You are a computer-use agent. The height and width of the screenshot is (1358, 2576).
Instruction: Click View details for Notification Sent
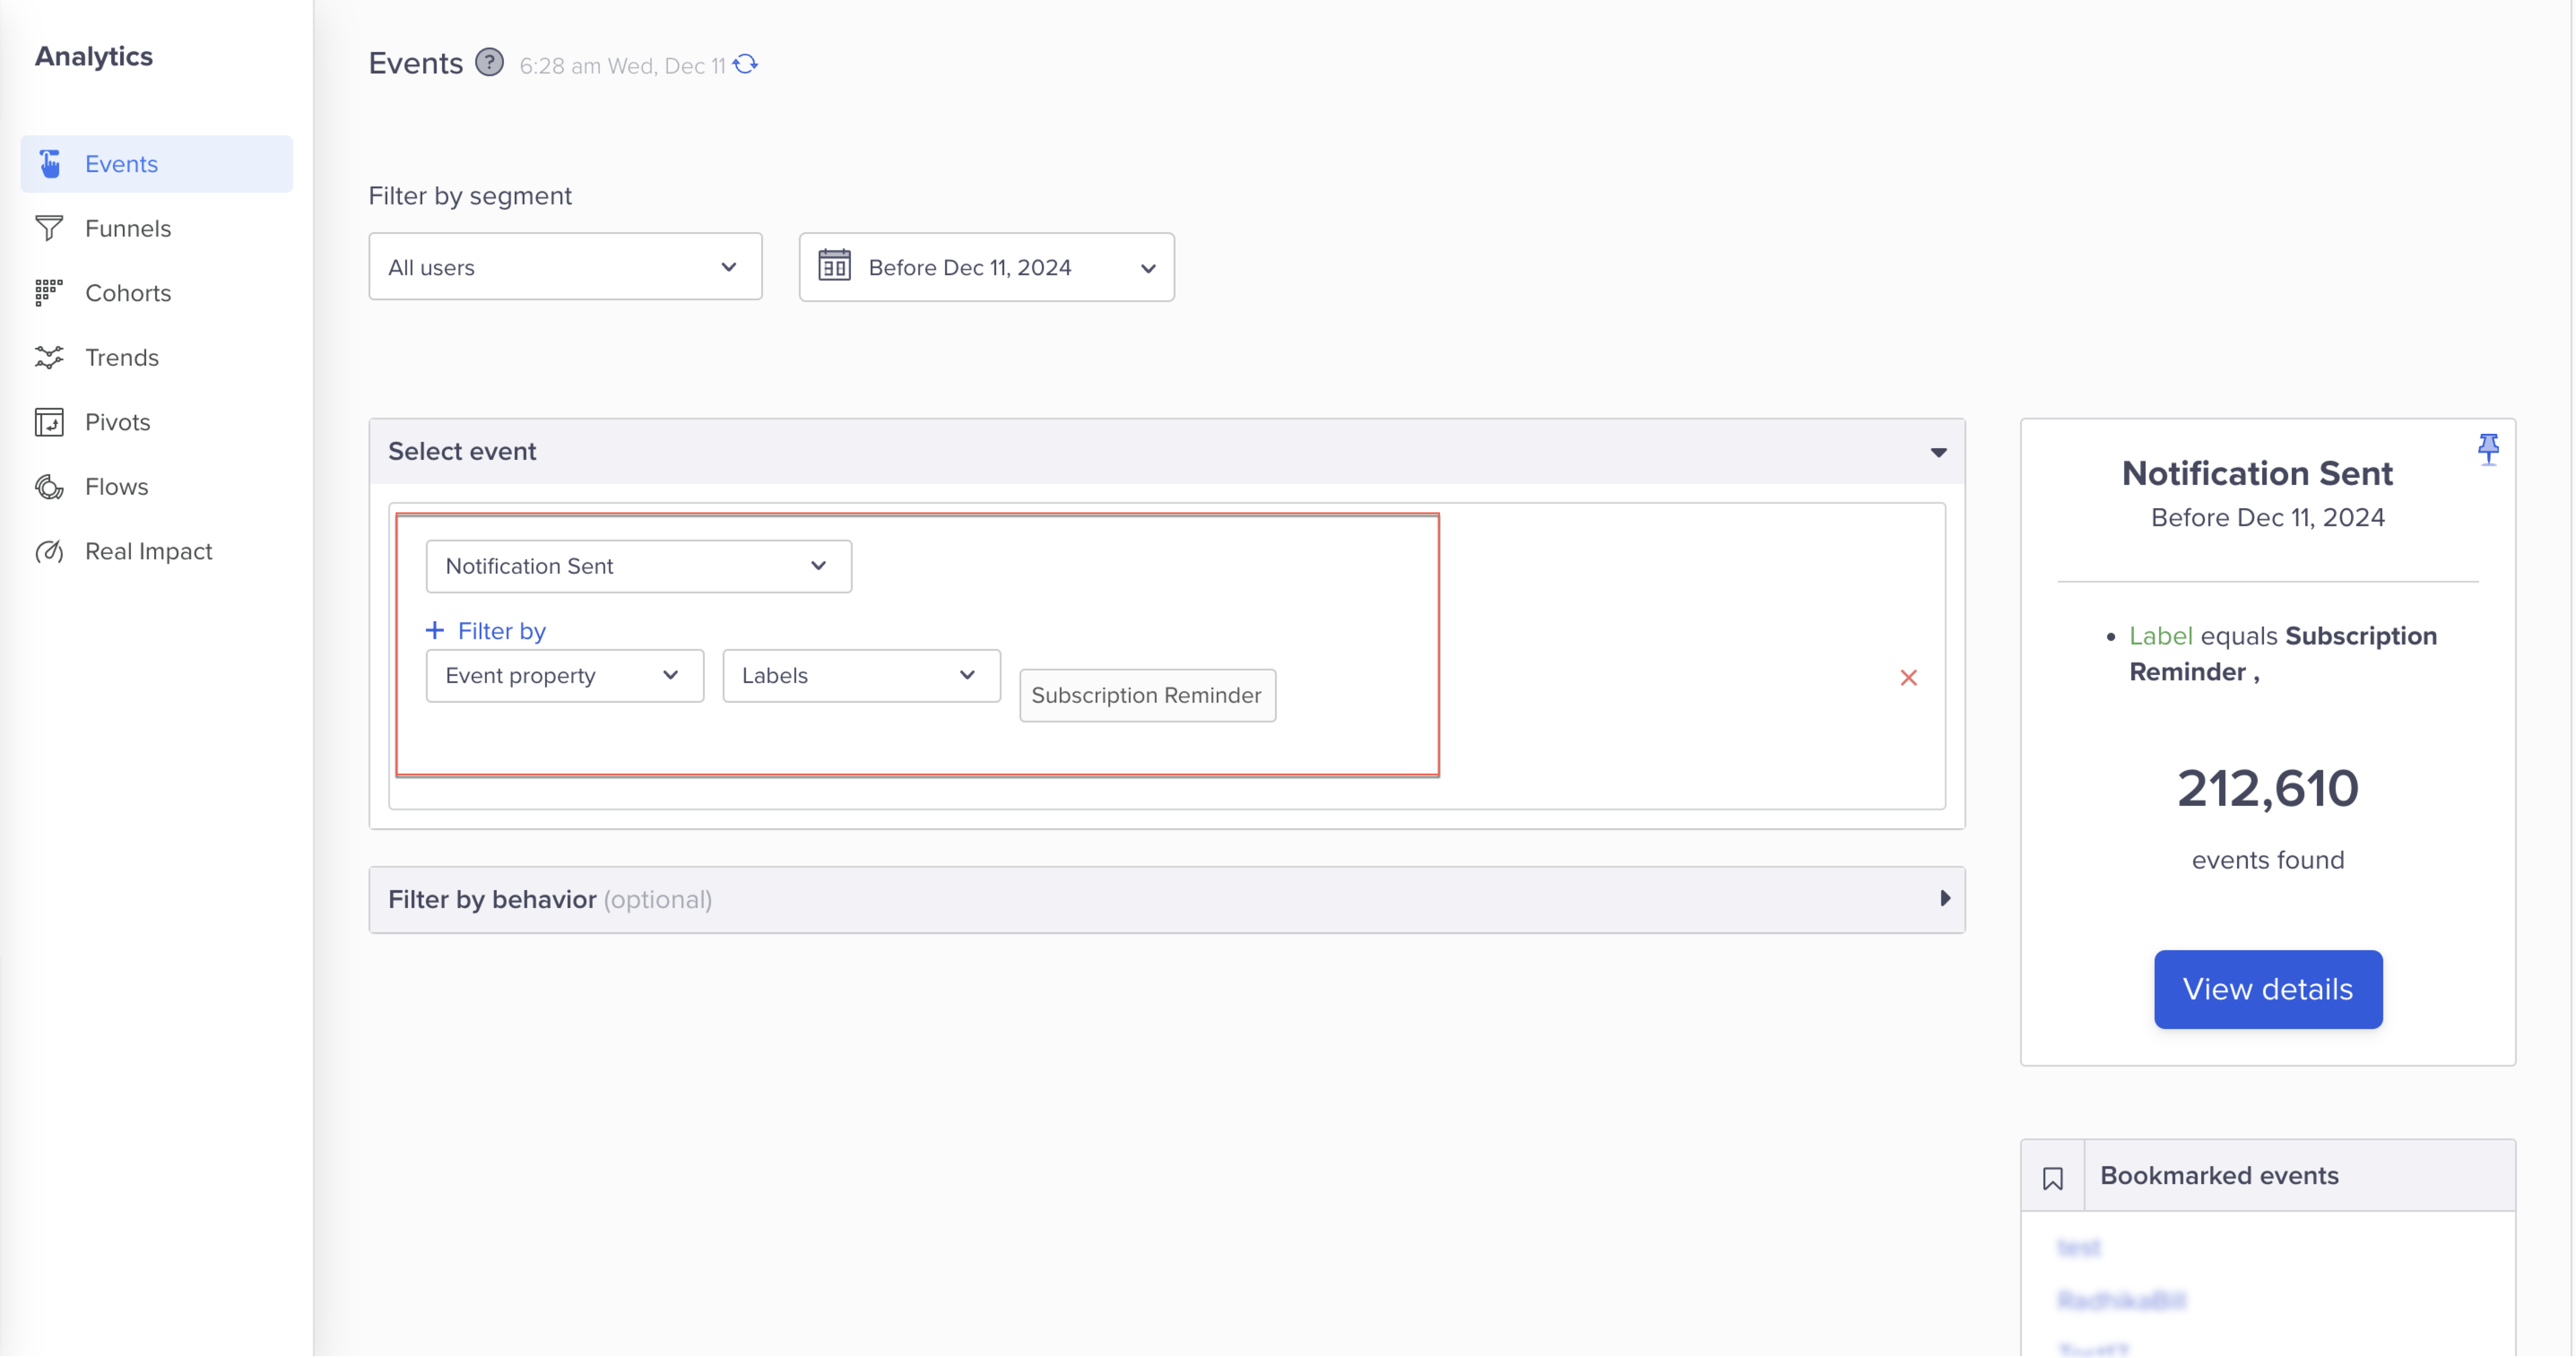pos(2268,988)
